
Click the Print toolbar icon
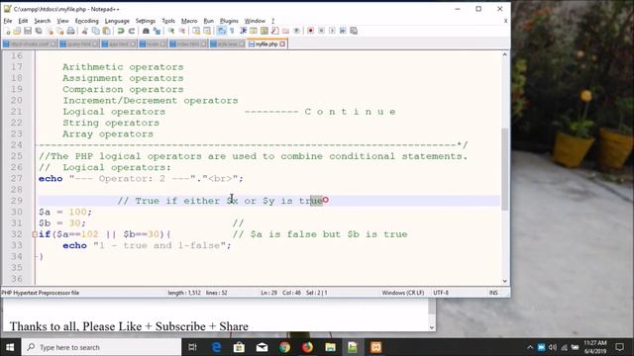pos(70,31)
